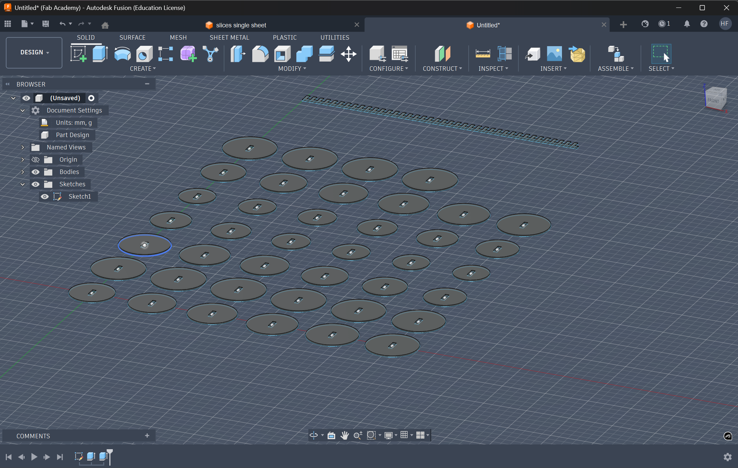Open the Move/Copy tool
This screenshot has height=468, width=738.
[x=349, y=54]
